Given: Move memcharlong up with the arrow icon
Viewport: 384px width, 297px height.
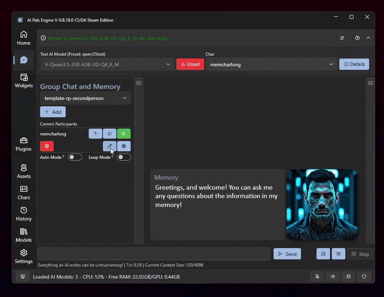Looking at the screenshot, I should click(x=95, y=134).
